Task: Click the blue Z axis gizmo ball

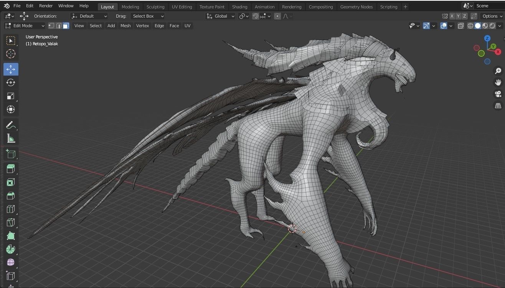Action: point(487,38)
